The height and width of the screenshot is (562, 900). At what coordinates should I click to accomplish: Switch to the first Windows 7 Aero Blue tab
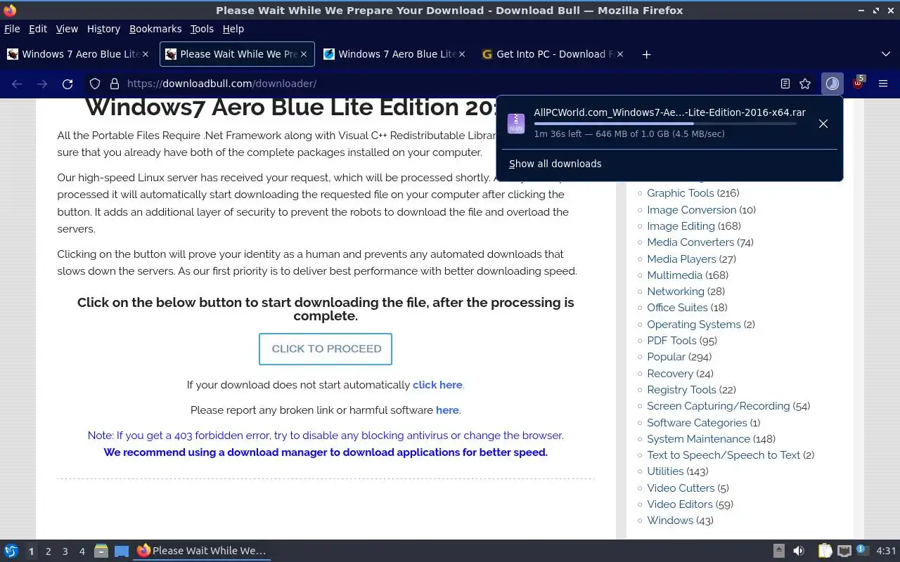pos(78,54)
